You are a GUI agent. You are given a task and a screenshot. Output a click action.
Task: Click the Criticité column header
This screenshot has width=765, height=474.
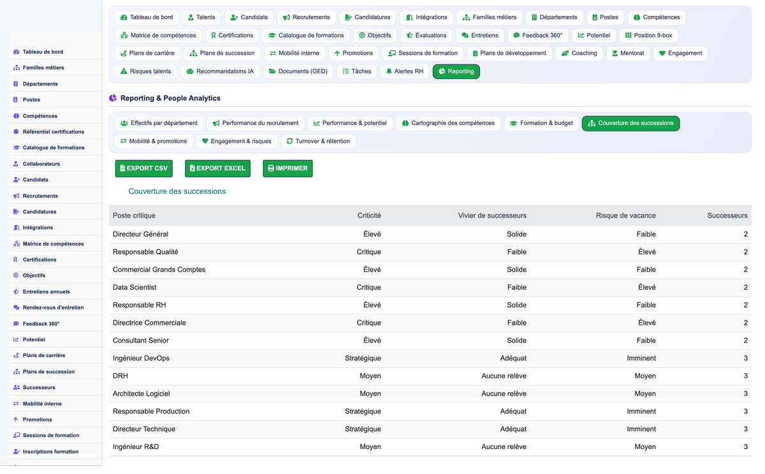[x=369, y=216]
